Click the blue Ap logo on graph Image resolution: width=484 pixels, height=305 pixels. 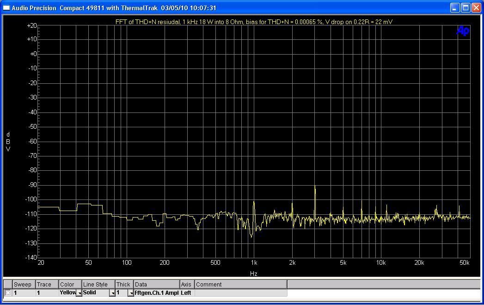click(x=463, y=31)
